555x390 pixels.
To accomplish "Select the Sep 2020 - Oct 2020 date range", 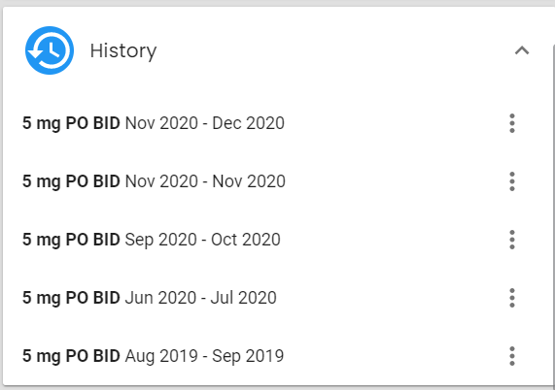I will click(x=202, y=240).
